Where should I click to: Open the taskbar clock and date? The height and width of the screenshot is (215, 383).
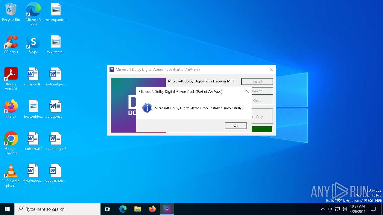tap(357, 209)
